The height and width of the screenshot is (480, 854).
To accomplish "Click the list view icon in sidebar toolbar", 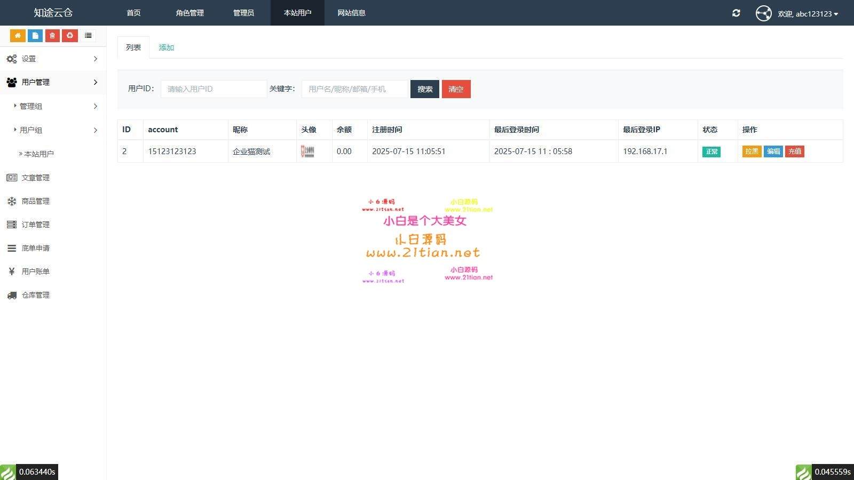I will click(x=88, y=35).
